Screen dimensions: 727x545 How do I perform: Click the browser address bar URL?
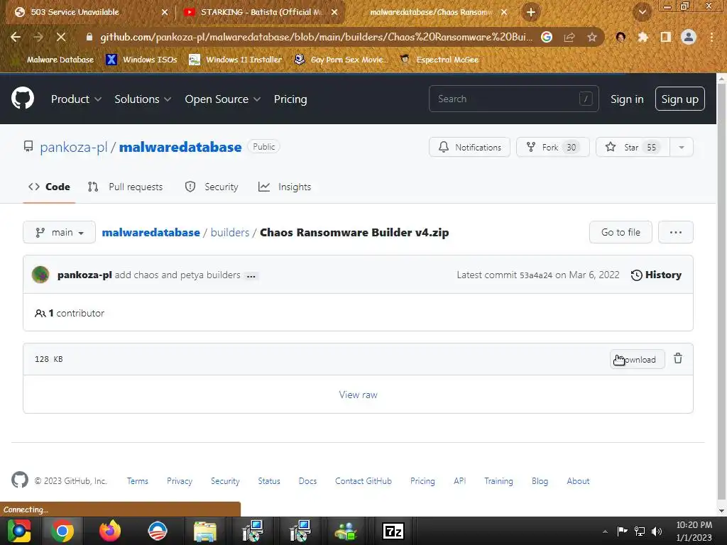point(316,37)
